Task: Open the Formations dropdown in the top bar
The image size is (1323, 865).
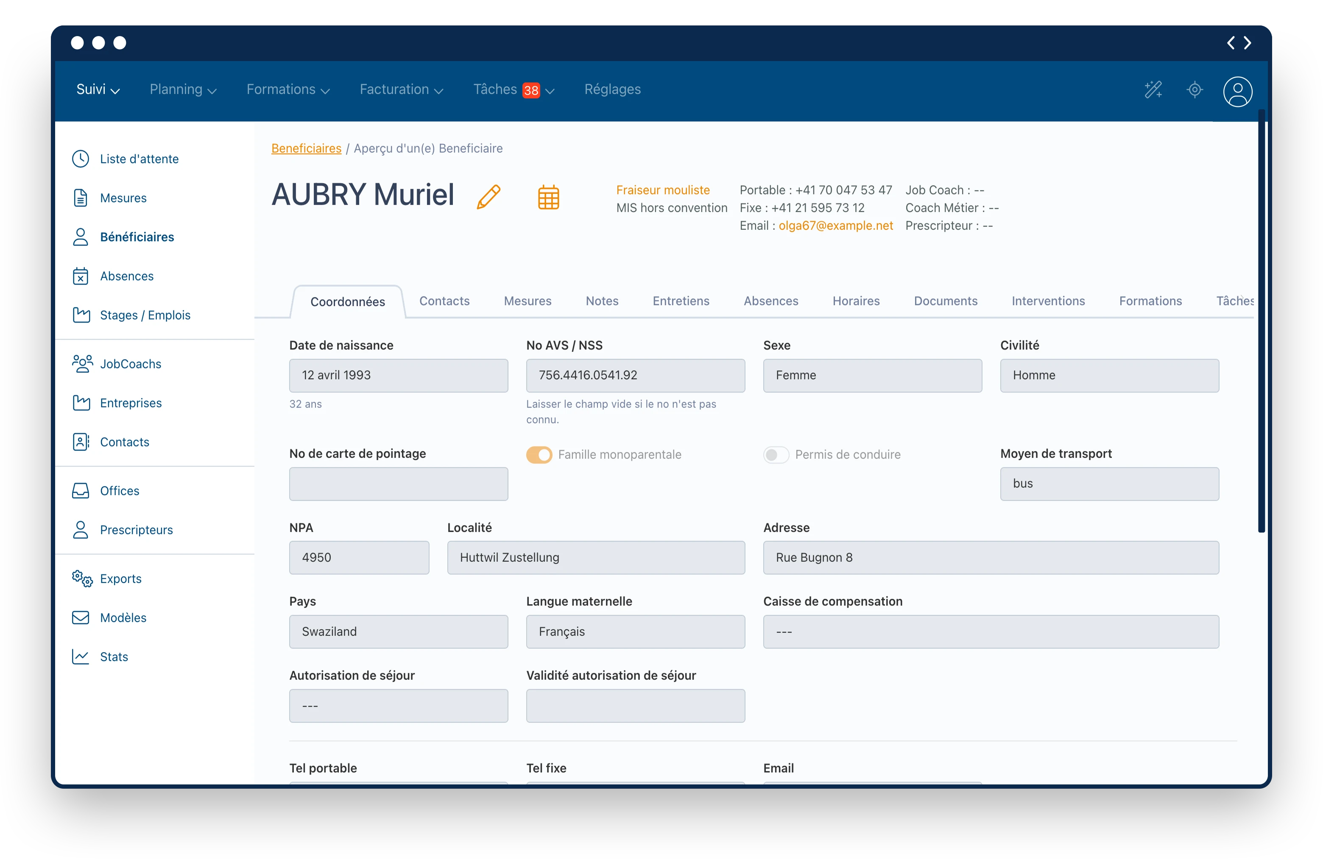Action: pyautogui.click(x=287, y=89)
